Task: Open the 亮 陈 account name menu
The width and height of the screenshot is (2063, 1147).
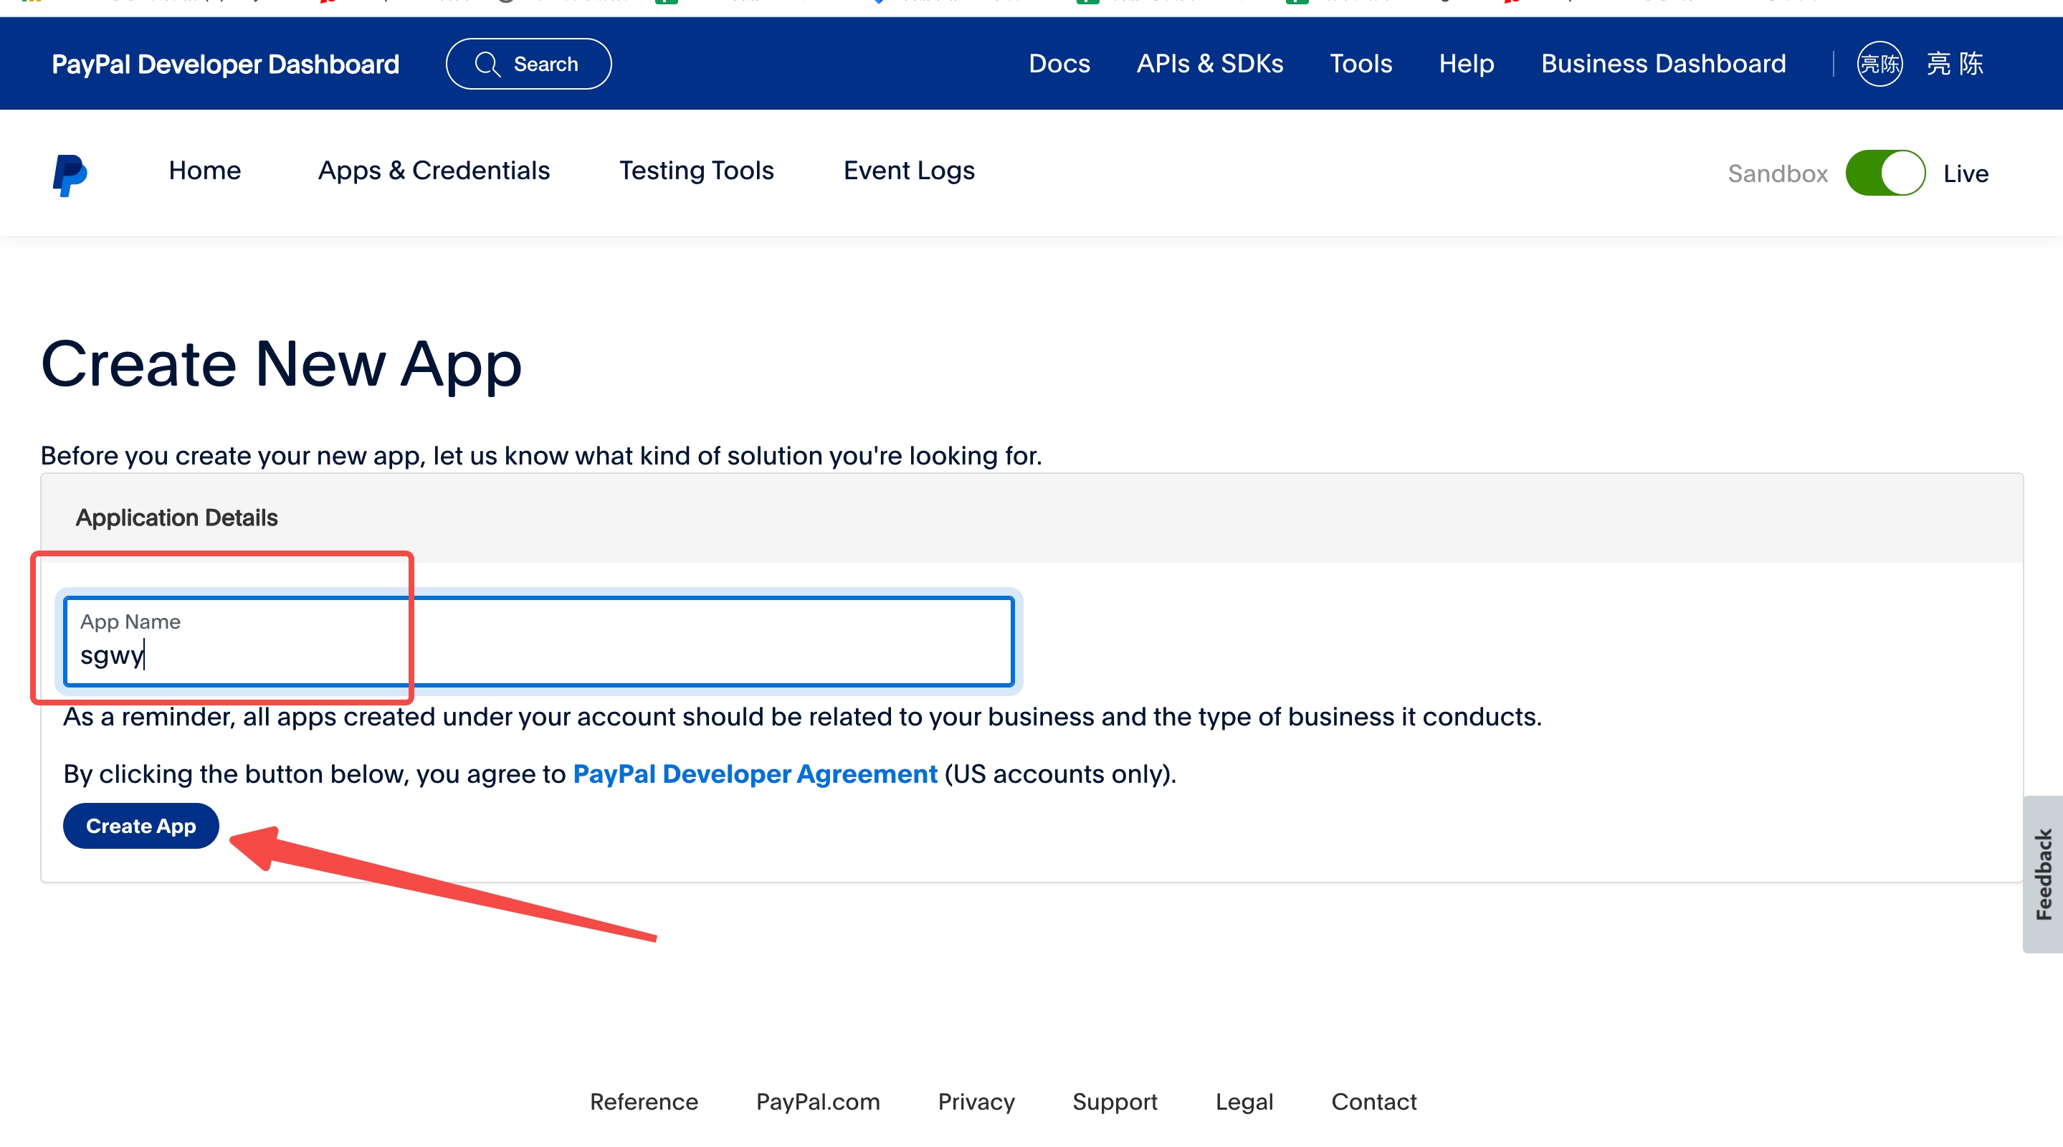Action: [1954, 64]
